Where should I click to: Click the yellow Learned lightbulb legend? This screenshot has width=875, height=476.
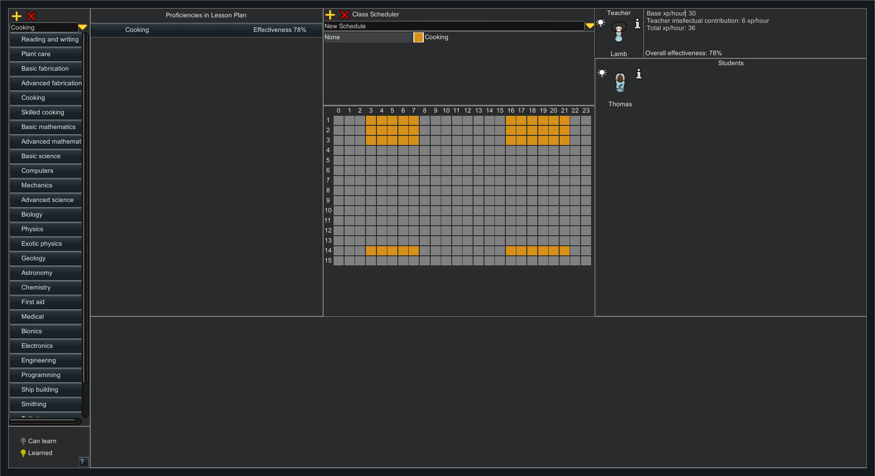23,453
